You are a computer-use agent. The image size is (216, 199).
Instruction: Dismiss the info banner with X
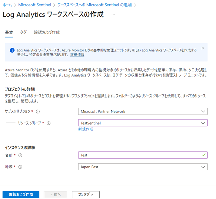pyautogui.click(x=203, y=48)
